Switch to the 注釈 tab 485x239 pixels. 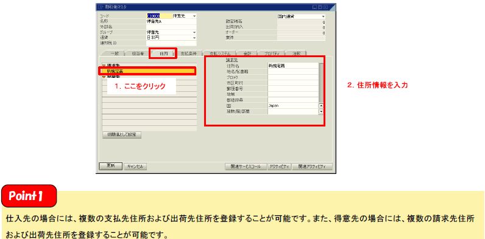(x=296, y=54)
